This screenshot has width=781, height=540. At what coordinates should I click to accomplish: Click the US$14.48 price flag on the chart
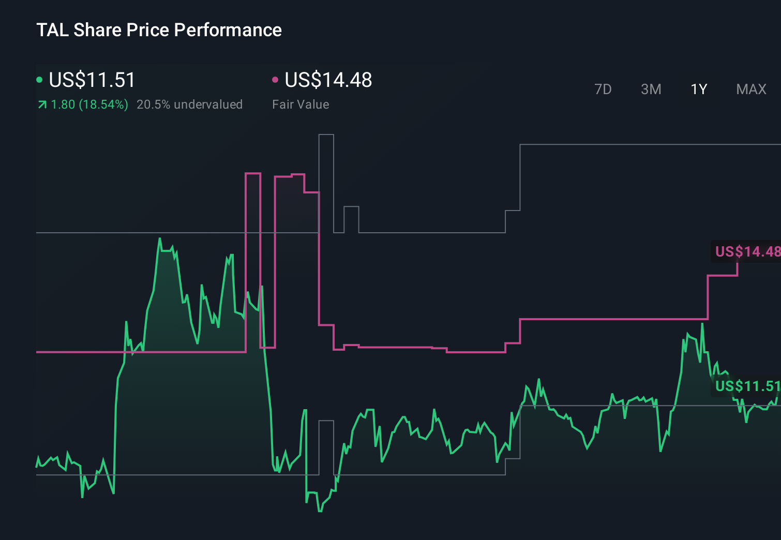tap(746, 252)
